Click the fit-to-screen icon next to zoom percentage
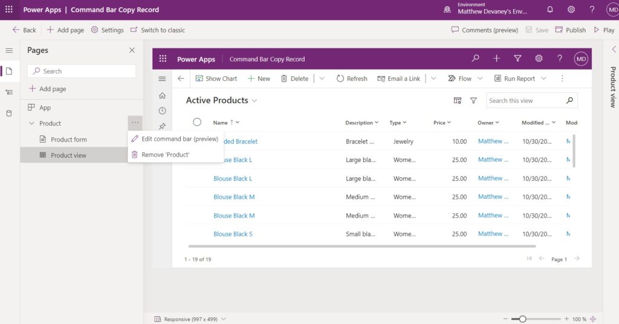 [x=593, y=319]
